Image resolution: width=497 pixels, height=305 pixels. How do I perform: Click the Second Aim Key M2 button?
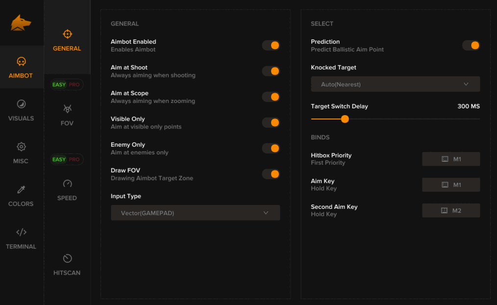pyautogui.click(x=451, y=211)
